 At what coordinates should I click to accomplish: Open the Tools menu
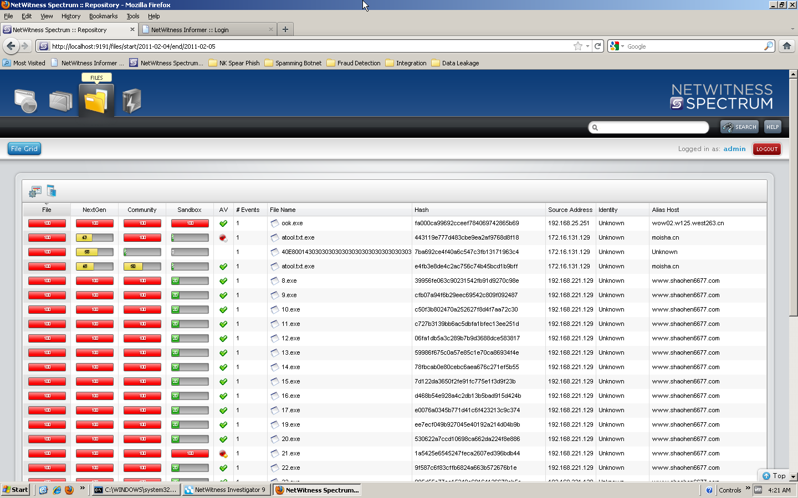(132, 16)
